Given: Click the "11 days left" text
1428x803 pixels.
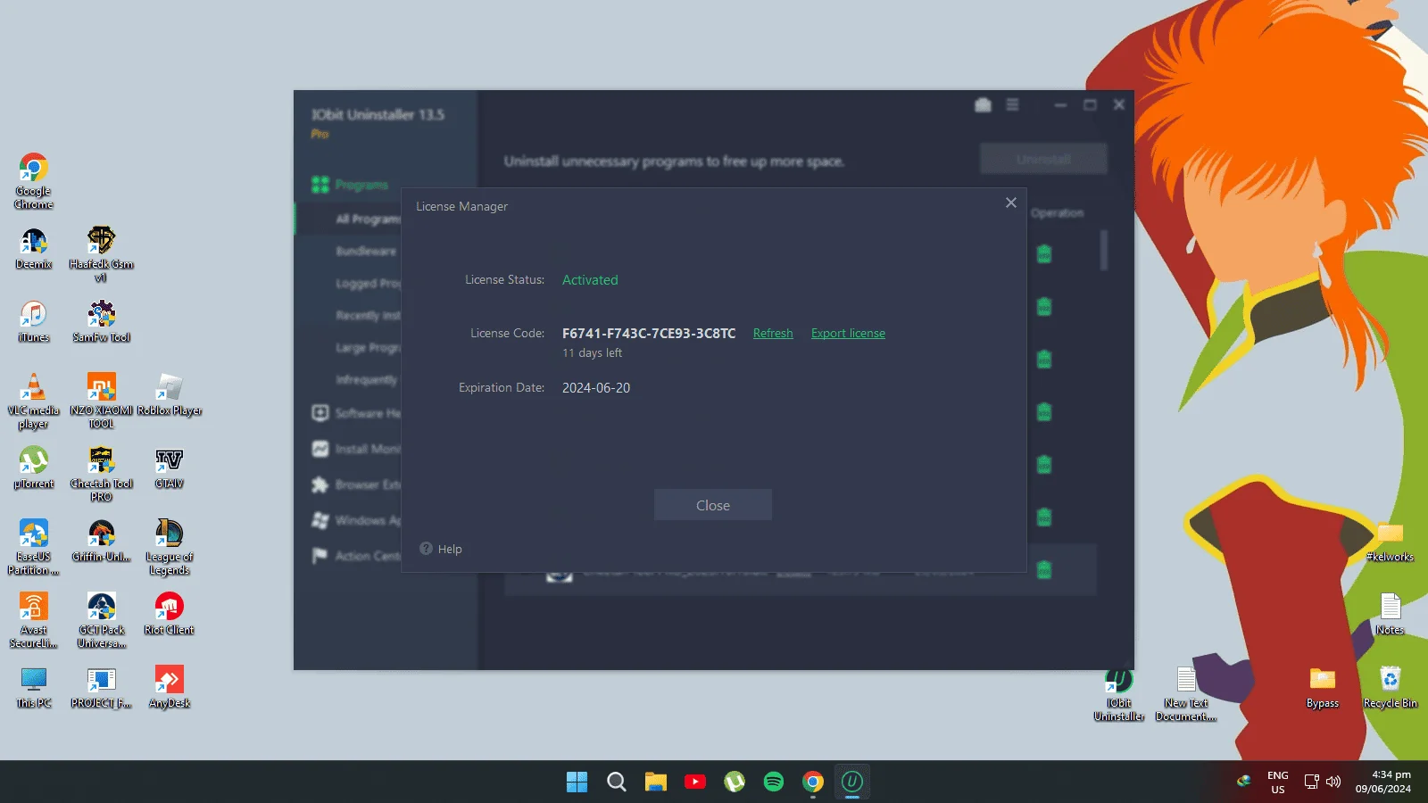Looking at the screenshot, I should coord(592,352).
